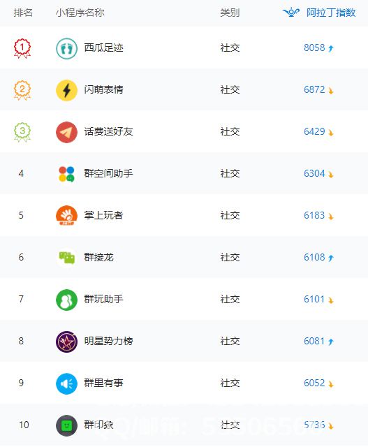Click the 群空间助手 four-dot icon

66,174
